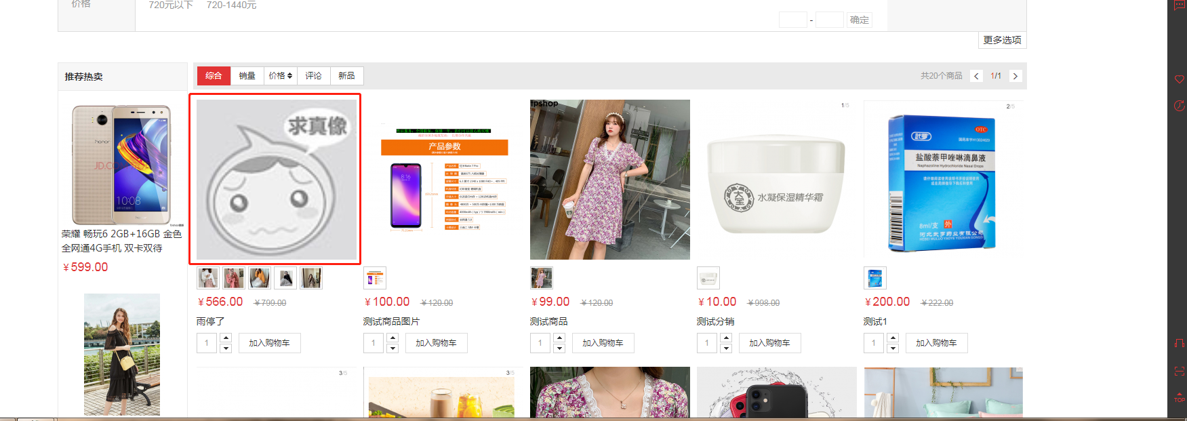Sort products by 销量
The width and height of the screenshot is (1187, 421).
247,76
